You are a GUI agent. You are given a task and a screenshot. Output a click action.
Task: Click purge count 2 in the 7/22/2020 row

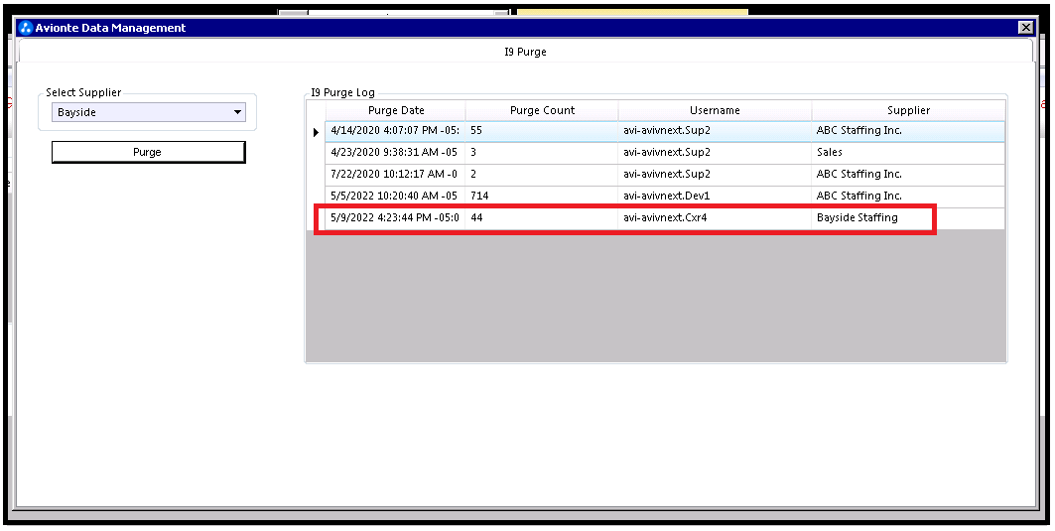pyautogui.click(x=542, y=174)
